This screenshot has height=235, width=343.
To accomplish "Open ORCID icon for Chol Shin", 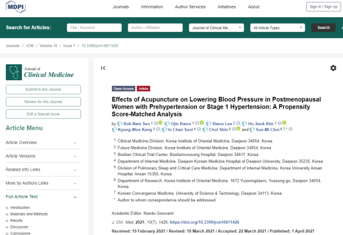I will (x=238, y=129).
